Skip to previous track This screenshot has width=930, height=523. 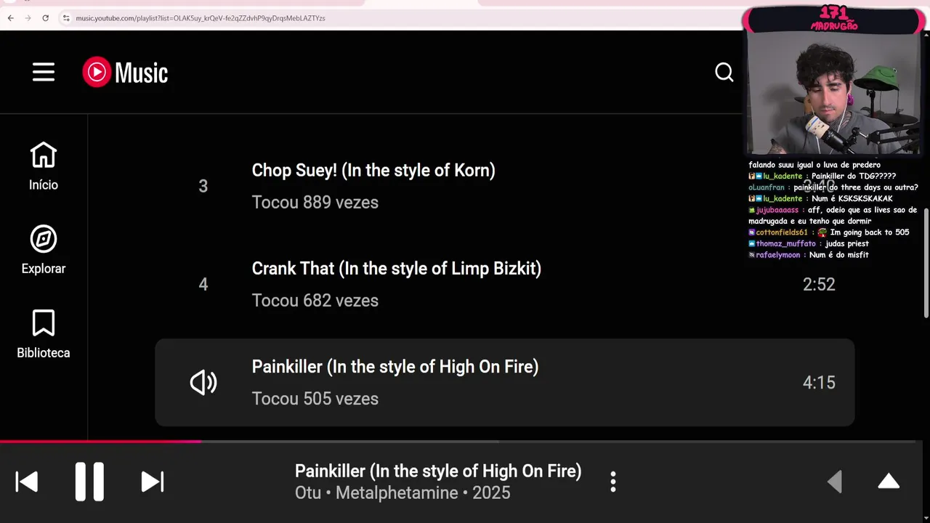point(27,482)
